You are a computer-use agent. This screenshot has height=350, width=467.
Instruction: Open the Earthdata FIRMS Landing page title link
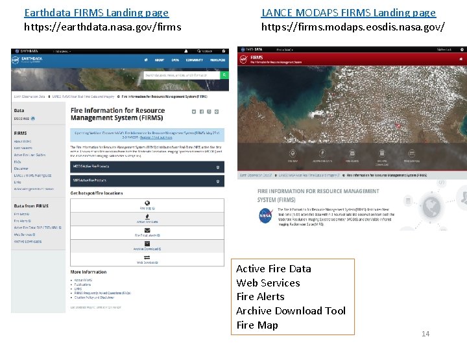pyautogui.click(x=97, y=13)
